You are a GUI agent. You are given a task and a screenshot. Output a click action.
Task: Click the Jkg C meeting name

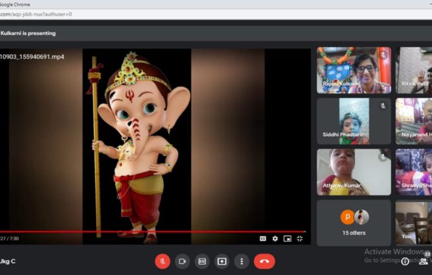click(x=8, y=261)
